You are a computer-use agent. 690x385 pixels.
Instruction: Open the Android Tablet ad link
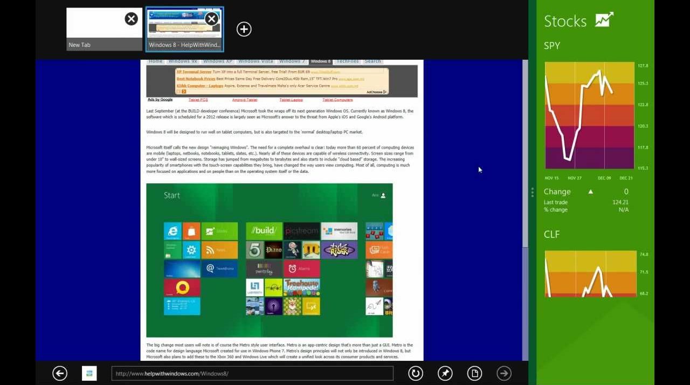pyautogui.click(x=245, y=100)
